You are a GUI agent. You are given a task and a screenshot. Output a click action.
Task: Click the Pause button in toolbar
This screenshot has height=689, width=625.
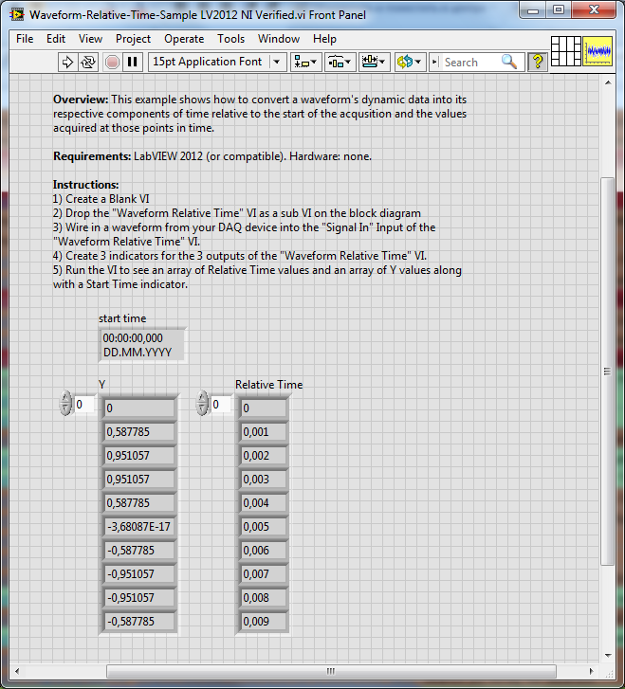tap(133, 62)
